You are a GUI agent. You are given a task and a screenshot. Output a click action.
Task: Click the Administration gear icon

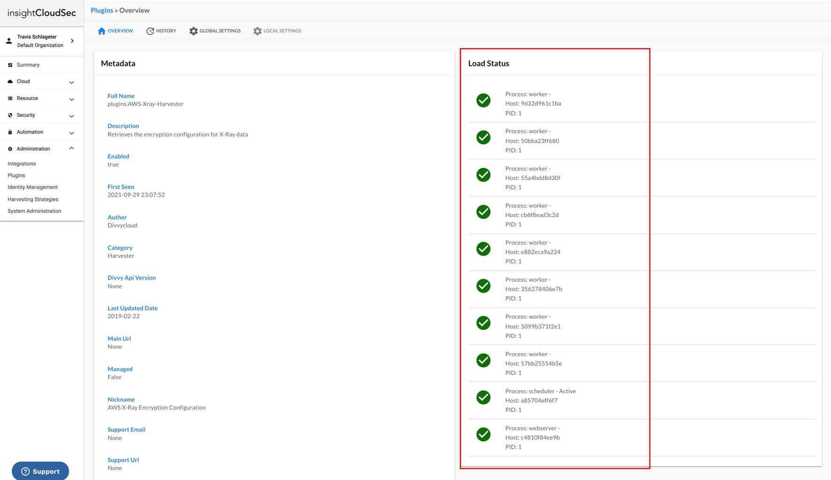pos(10,149)
